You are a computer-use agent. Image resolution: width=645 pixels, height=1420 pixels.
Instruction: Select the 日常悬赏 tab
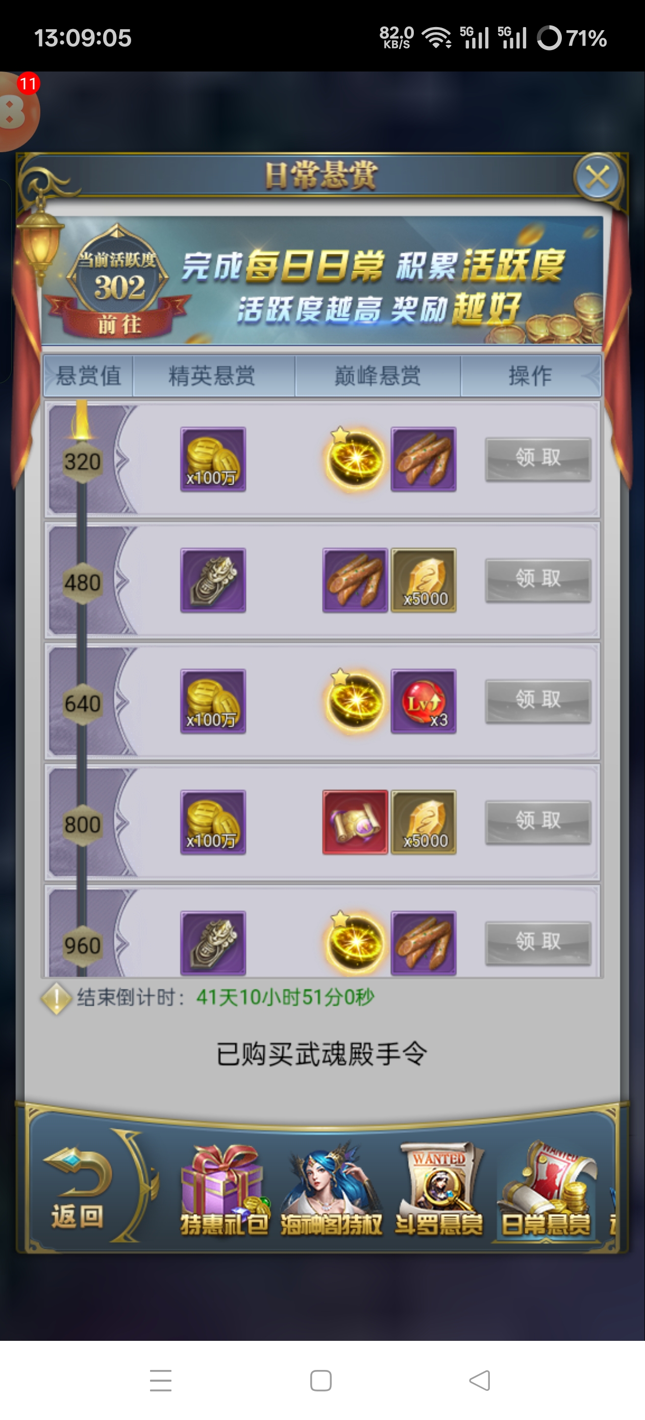(546, 1191)
